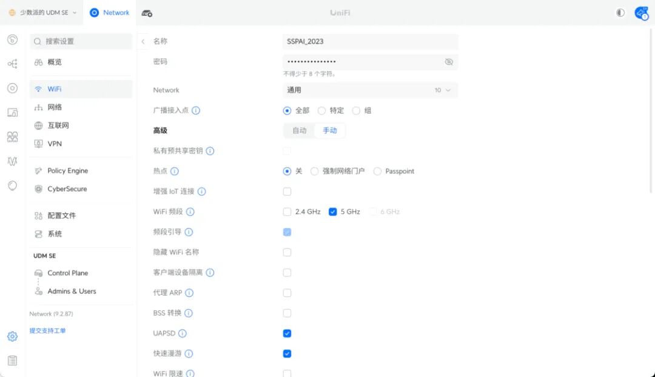Open the waveform icon in the left rail
Image resolution: width=655 pixels, height=377 pixels.
13,161
